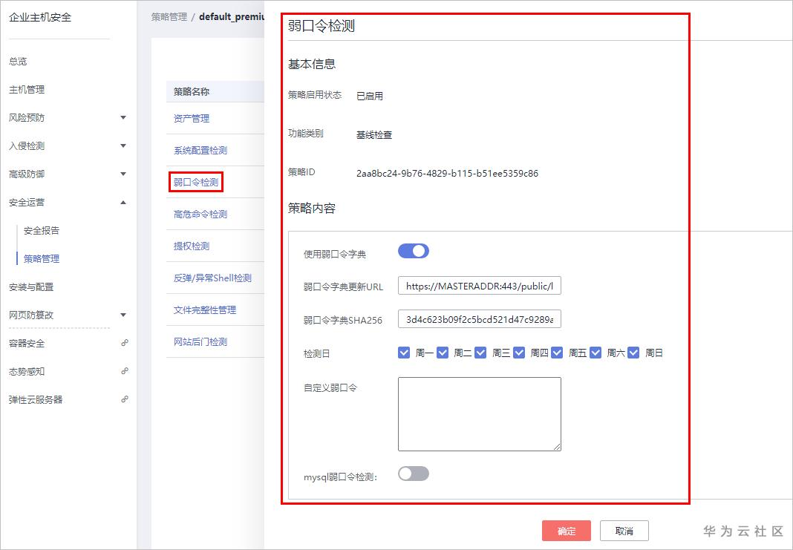Open 弹性云服务器 external link icon

(x=125, y=399)
